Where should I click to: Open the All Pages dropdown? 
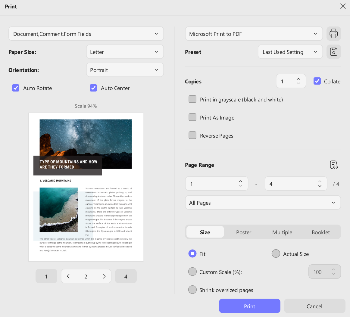(263, 203)
